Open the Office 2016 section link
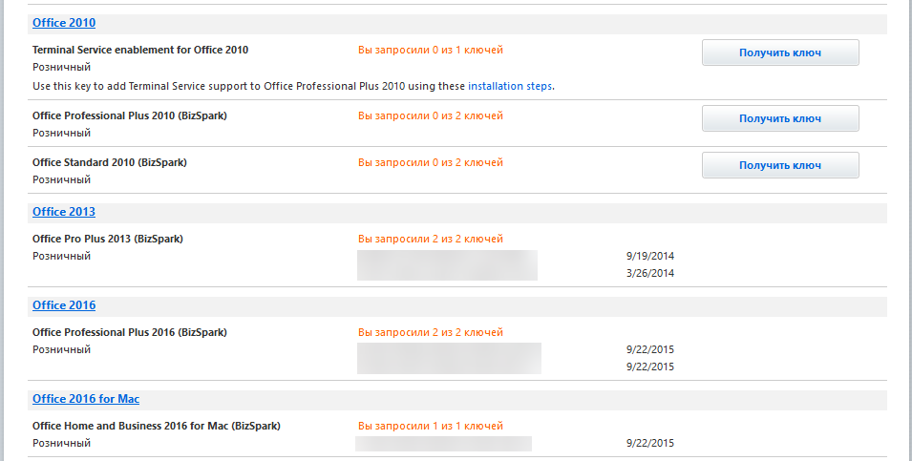The height and width of the screenshot is (461, 912). tap(64, 305)
